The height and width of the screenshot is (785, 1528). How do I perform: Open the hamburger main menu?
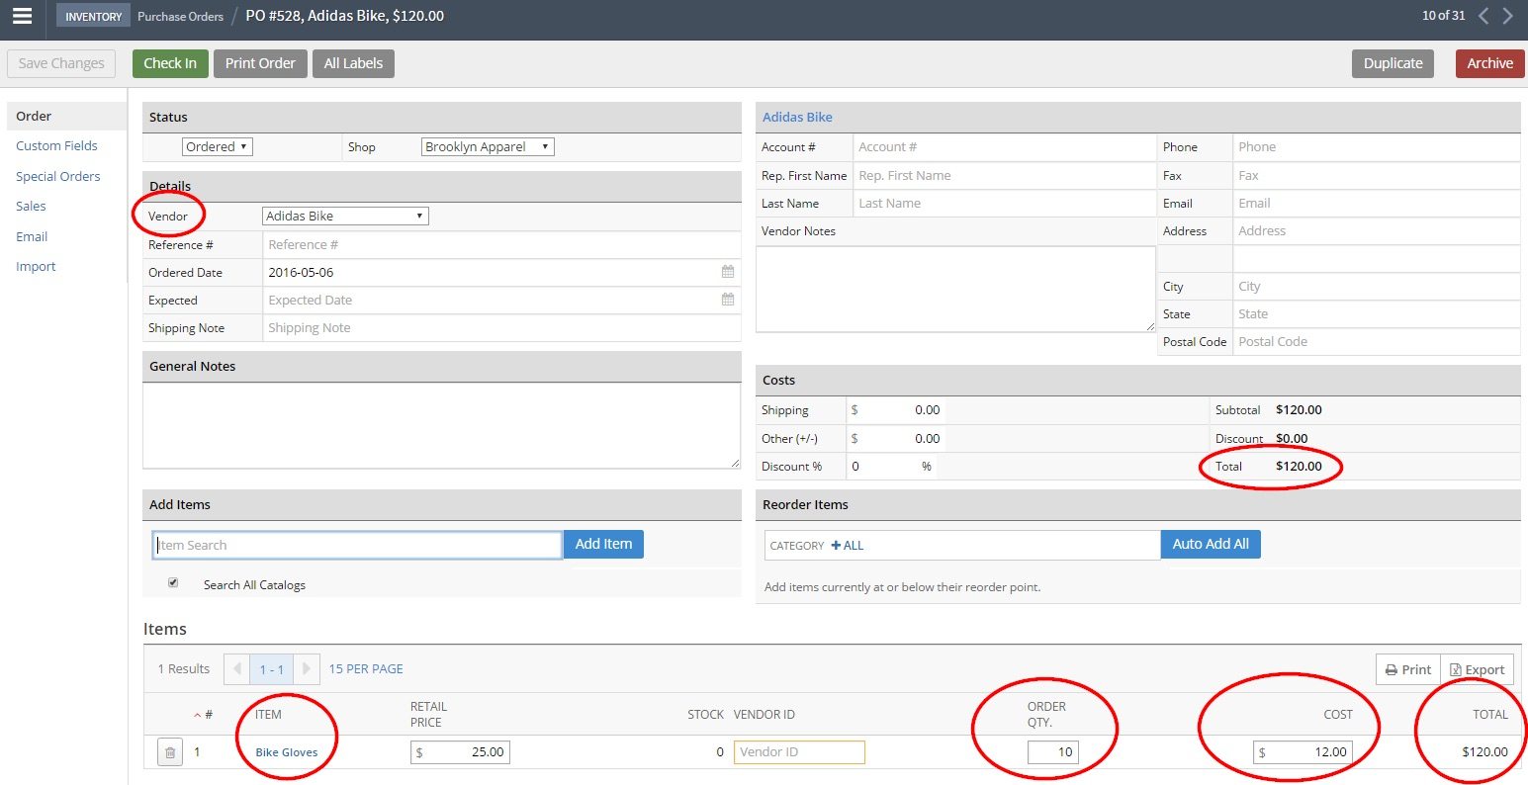point(22,16)
